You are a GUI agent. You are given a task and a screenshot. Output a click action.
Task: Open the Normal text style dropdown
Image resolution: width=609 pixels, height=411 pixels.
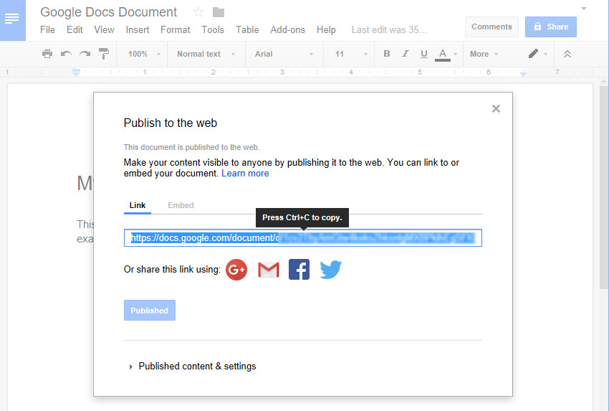coord(206,54)
